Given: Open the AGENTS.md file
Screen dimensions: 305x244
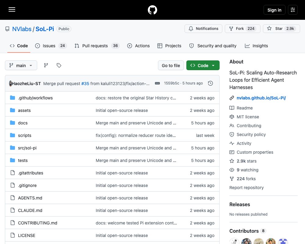Looking at the screenshot, I should (30, 198).
